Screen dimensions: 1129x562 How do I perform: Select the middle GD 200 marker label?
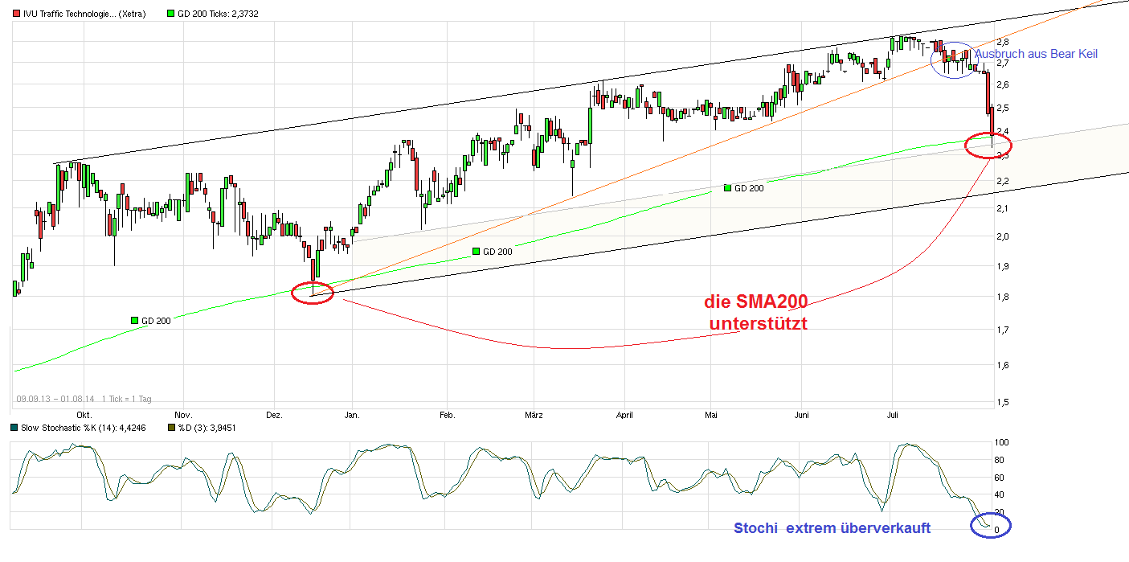(x=475, y=251)
